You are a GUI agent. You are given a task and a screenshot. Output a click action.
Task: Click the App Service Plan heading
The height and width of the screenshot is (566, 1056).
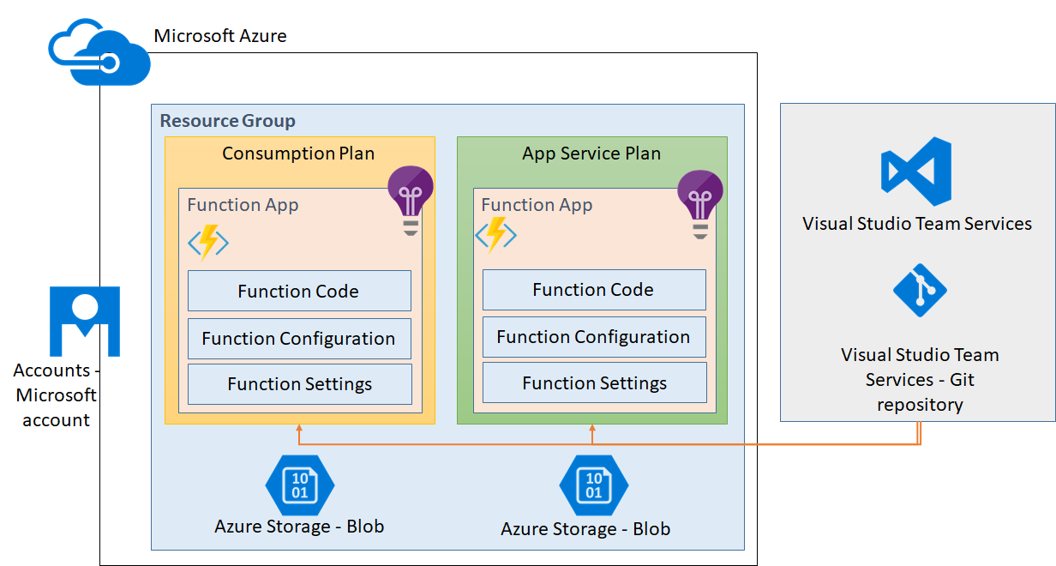click(591, 154)
